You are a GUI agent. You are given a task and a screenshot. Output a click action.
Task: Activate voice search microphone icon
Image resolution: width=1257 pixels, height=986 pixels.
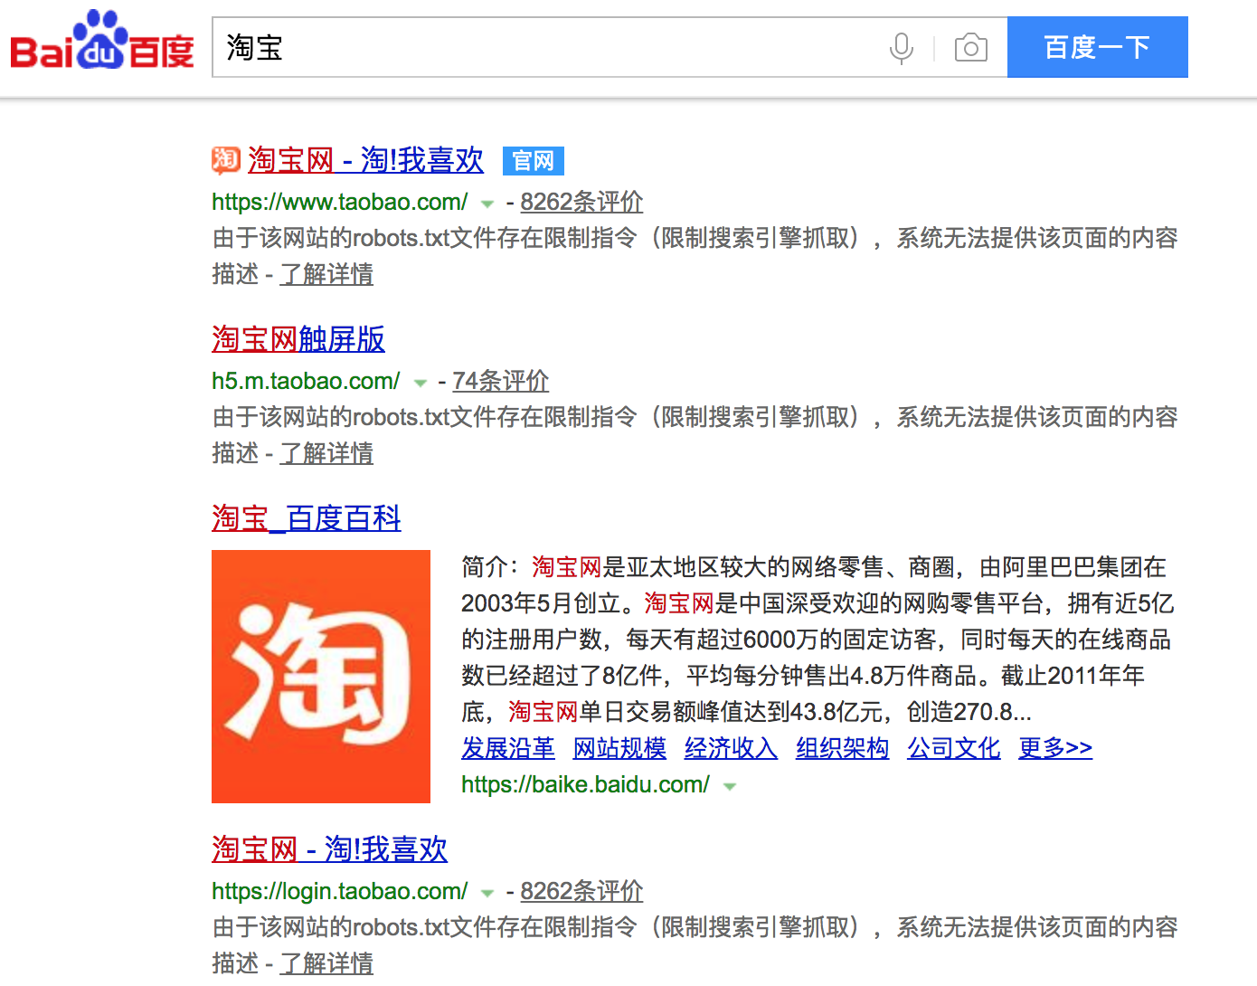[901, 48]
